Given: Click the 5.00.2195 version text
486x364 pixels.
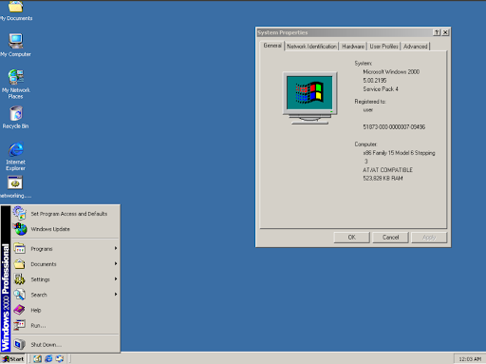Looking at the screenshot, I should (375, 81).
